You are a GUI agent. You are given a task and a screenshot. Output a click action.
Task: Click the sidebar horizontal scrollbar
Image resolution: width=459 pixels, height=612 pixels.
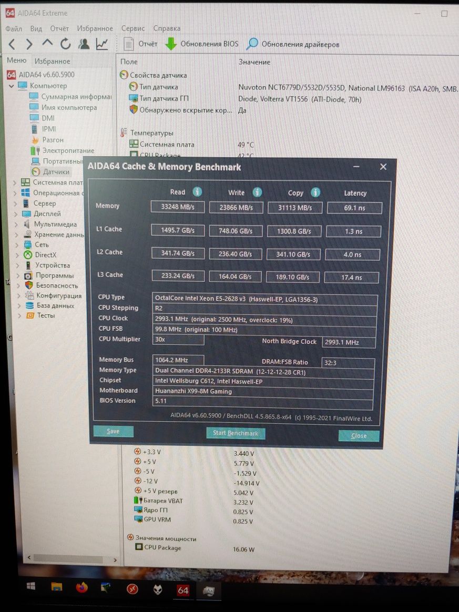pyautogui.click(x=72, y=558)
